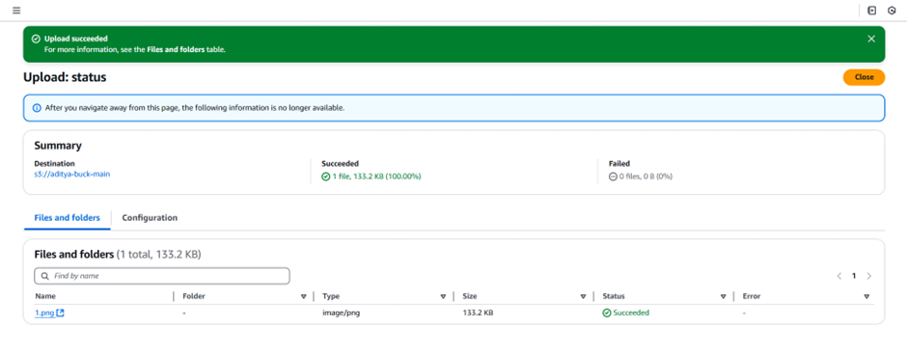Sort by Status column arrow
Screen dimensions: 907x355
[723, 296]
